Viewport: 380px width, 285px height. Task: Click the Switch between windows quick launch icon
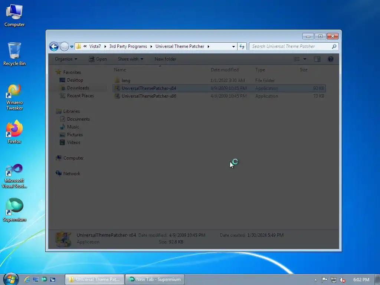point(53,279)
